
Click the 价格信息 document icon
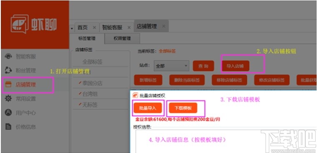tap(8, 126)
